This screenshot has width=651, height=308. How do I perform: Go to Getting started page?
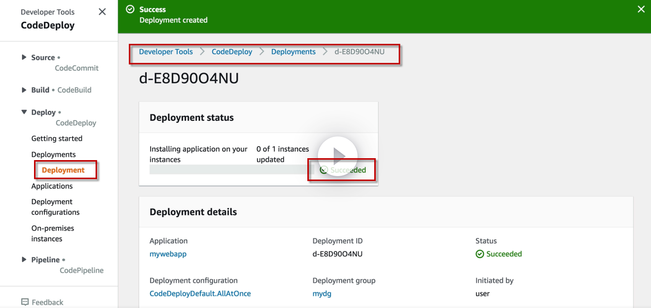57,138
